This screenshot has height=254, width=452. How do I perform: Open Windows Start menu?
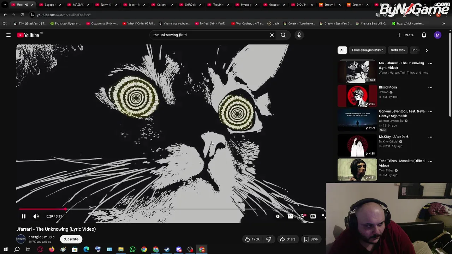[5, 250]
